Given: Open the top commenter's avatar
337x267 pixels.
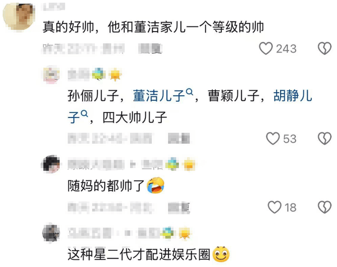Looking at the screenshot, I should 19,17.
